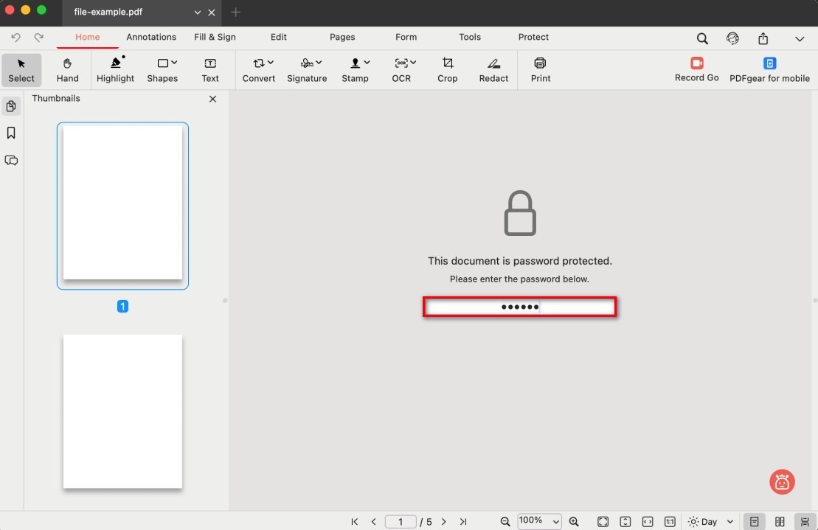The height and width of the screenshot is (530, 818).
Task: Open the Redact tool
Action: pos(493,70)
